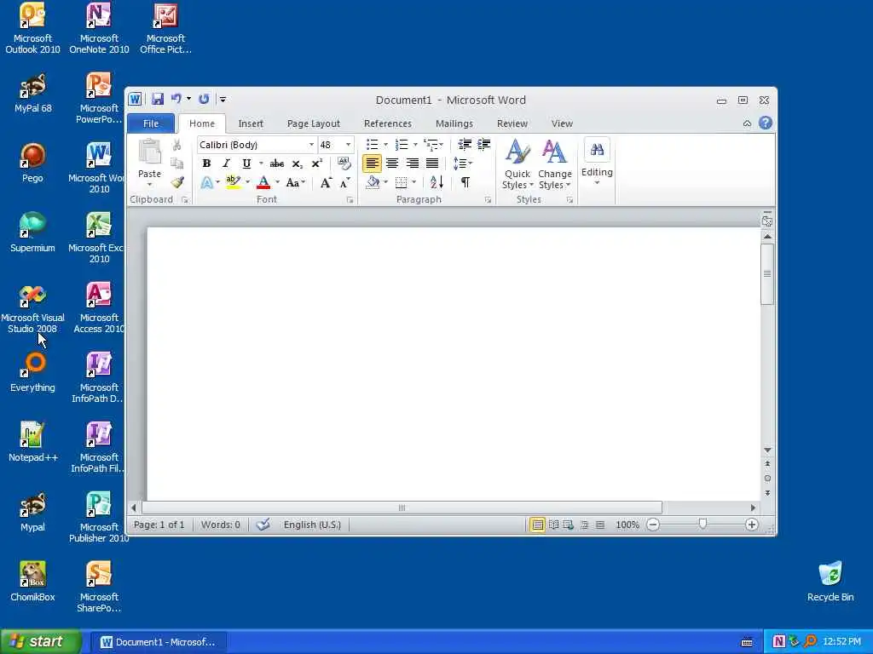Click the Copy icon in Clipboard group

177,163
